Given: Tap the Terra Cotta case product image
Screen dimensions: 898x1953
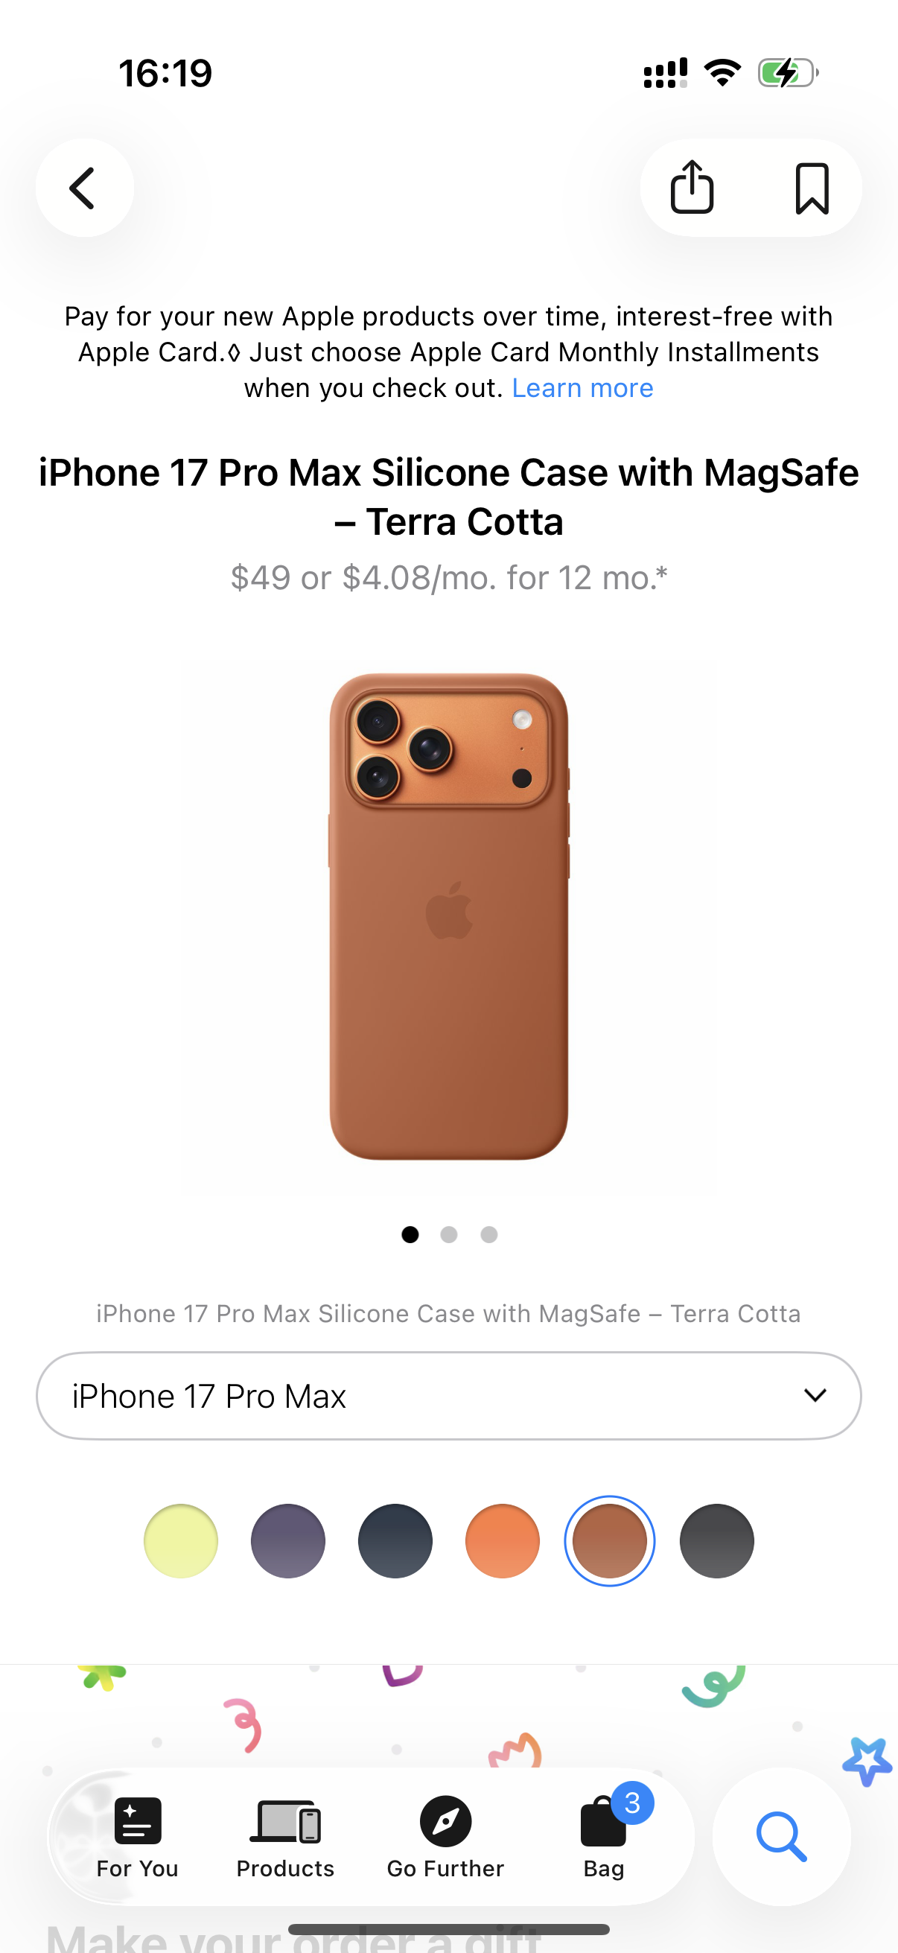Looking at the screenshot, I should pos(448,916).
